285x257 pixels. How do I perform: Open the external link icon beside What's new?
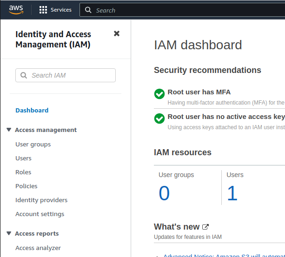(205, 227)
